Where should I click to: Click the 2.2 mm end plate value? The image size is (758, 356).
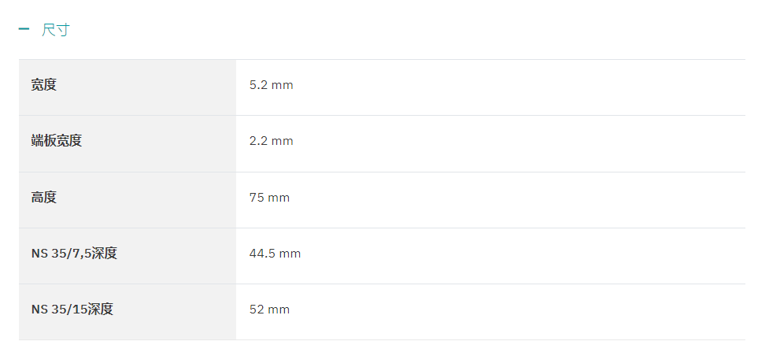click(272, 141)
